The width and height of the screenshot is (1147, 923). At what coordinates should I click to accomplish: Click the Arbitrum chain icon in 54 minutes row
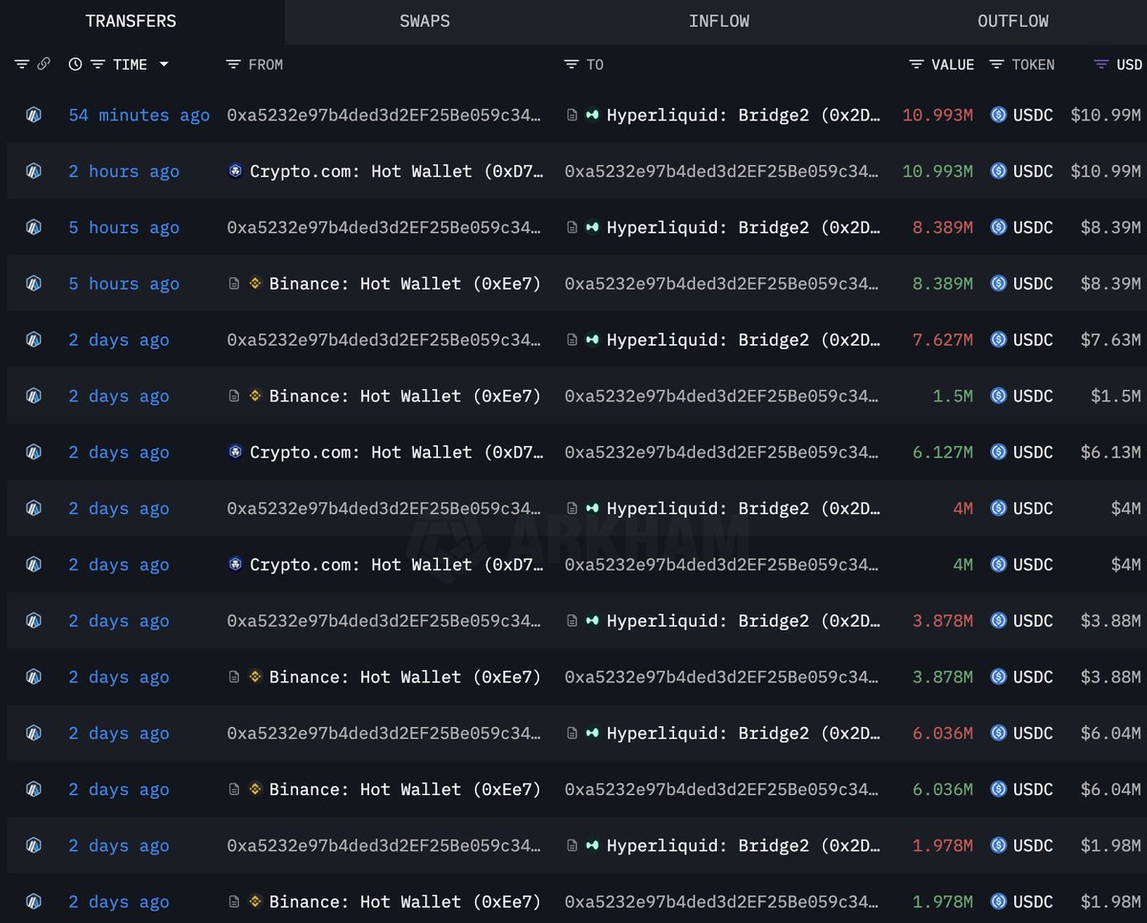(33, 116)
